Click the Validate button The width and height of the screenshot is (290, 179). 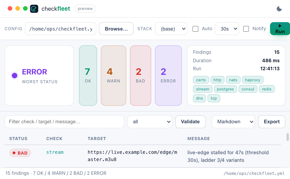click(190, 122)
